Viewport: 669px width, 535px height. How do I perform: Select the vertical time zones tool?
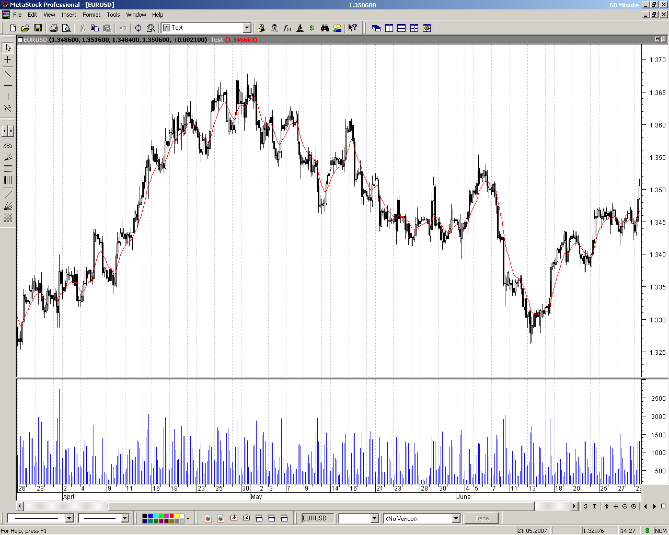coord(8,180)
